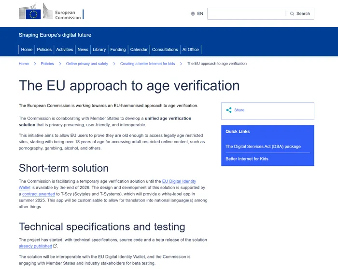Click the Share icon in sidebar
Viewport: 338px width, 269px height.
[x=229, y=110]
